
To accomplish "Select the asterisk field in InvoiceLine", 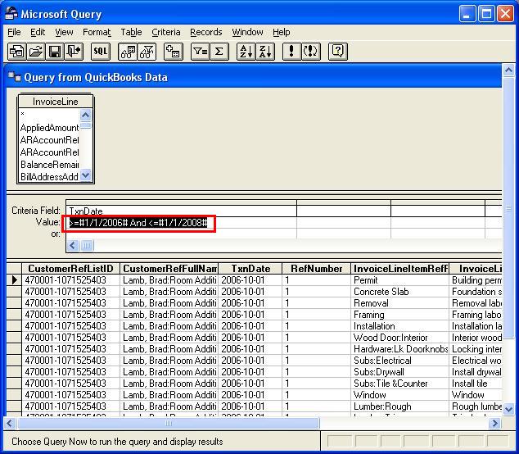I will tap(49, 115).
